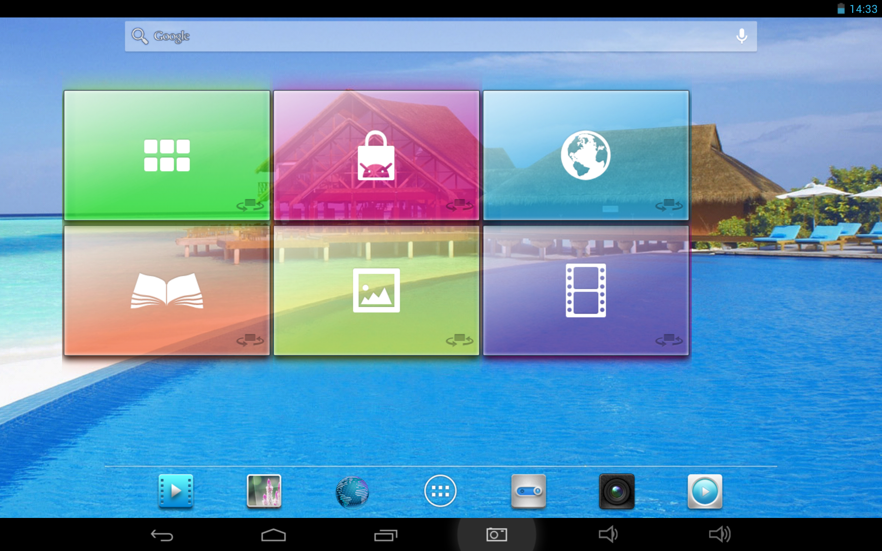This screenshot has height=551, width=882.
Task: Launch the video player dock icon
Action: [x=176, y=491]
